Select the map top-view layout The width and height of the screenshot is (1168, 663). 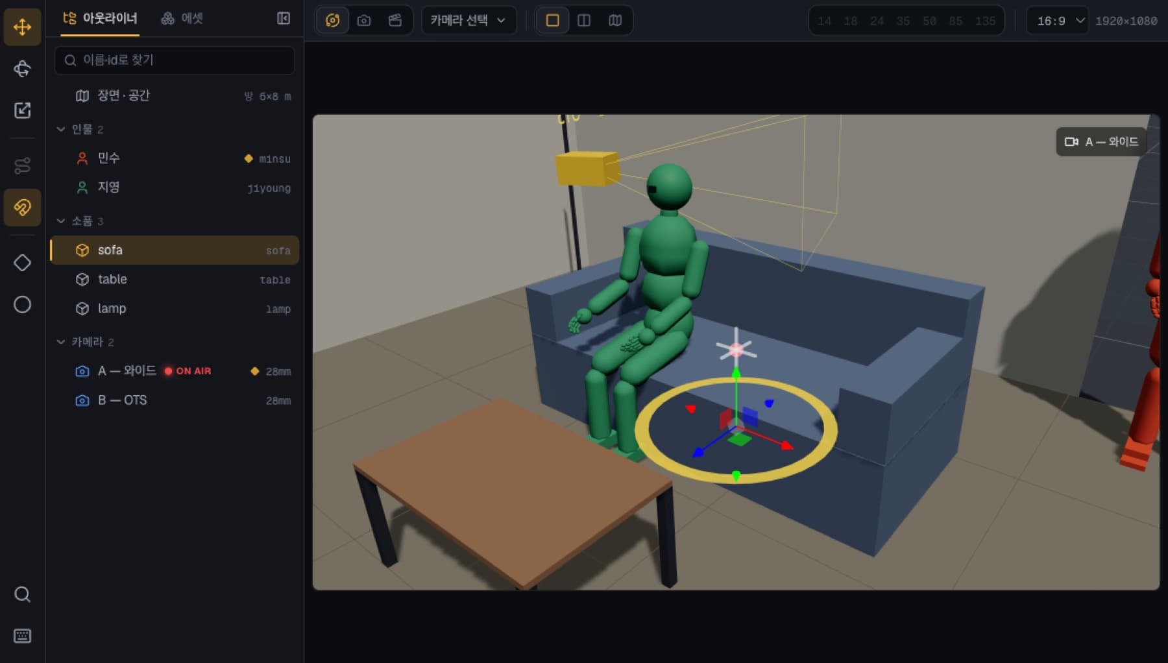(x=615, y=21)
